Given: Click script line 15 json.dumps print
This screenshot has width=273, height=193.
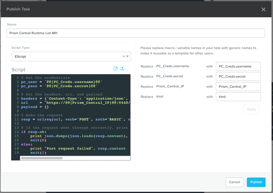Looking at the screenshot, I should coord(79,136).
